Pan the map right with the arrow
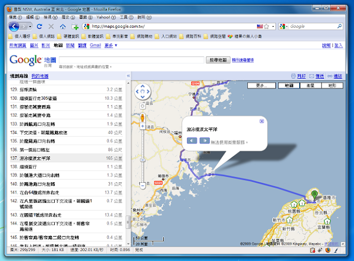This screenshot has width=354, height=261. [148, 91]
